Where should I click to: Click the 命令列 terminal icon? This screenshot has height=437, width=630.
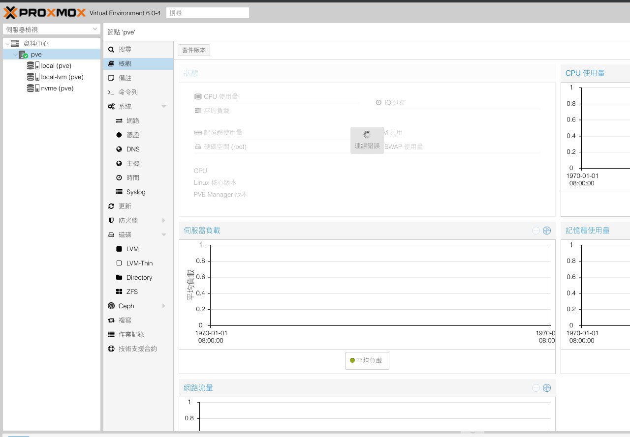(x=111, y=92)
